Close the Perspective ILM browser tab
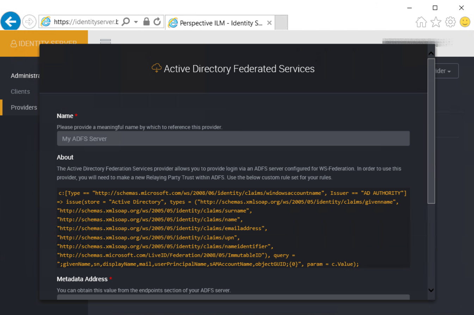 coord(269,23)
